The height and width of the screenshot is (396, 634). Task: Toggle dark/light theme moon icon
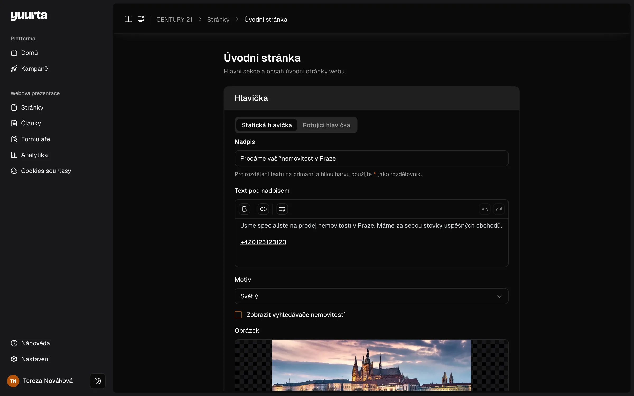(x=98, y=381)
